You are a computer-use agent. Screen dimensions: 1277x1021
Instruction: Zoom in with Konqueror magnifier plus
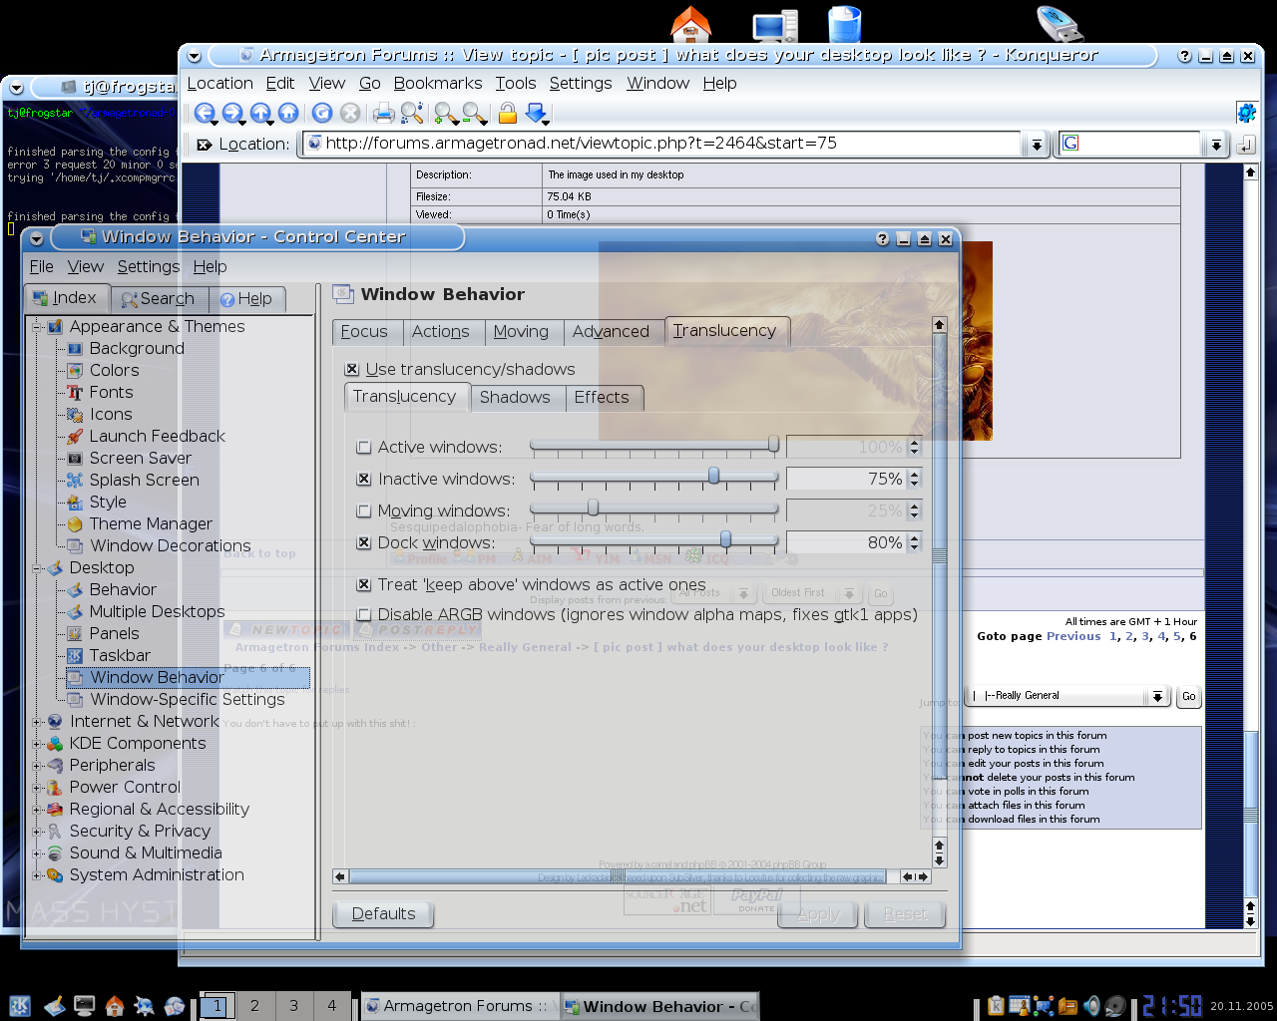click(446, 114)
